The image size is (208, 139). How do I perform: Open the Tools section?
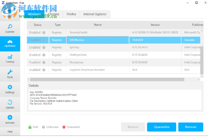coord(10,74)
